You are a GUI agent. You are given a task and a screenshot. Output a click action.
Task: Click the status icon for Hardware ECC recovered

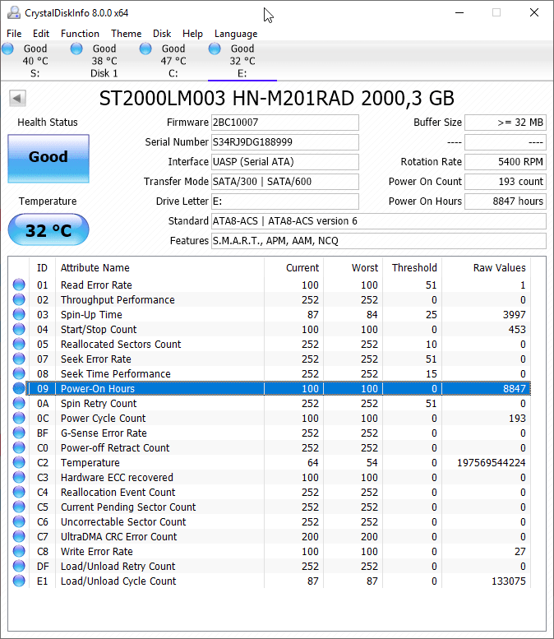19,477
